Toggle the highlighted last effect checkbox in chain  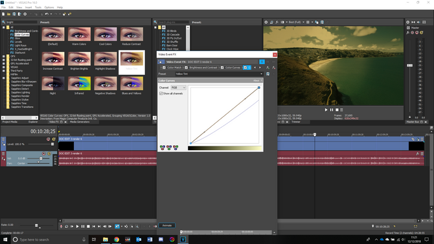coord(246,67)
